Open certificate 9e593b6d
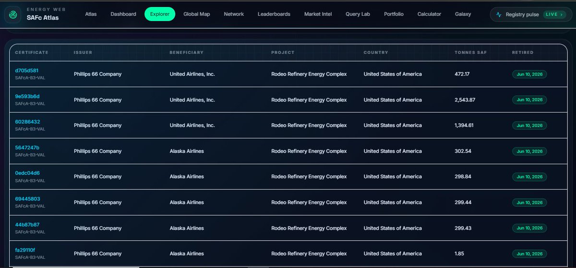This screenshot has width=576, height=268. click(27, 96)
